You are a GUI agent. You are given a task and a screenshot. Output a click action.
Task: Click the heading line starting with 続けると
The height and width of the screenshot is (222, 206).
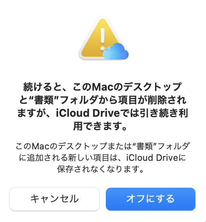(103, 87)
